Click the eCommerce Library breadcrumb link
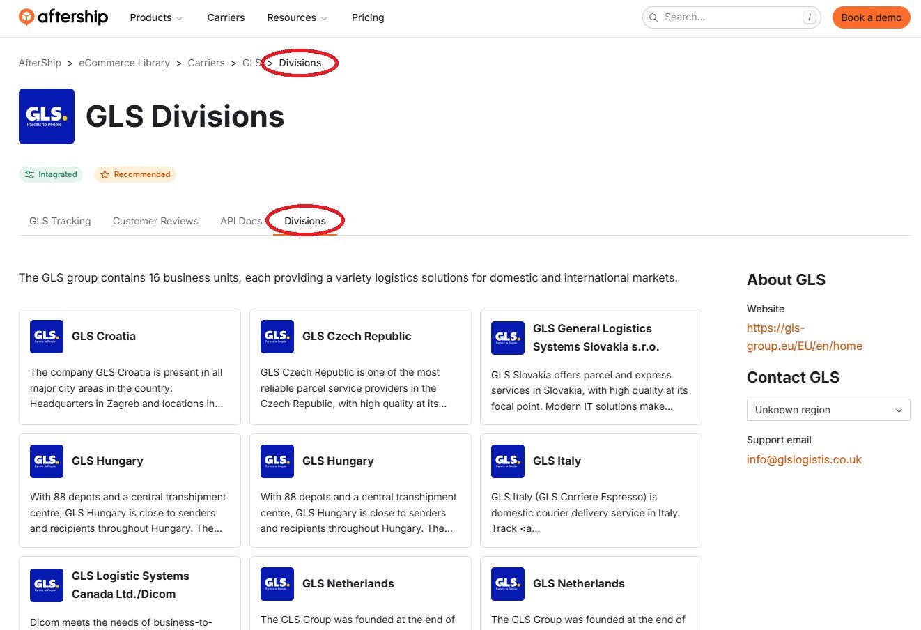921x630 pixels. pyautogui.click(x=124, y=63)
